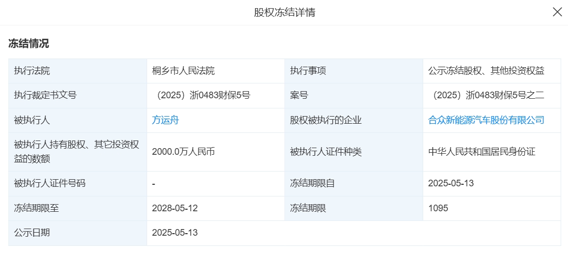Click the 被执行人持有股权、其它投资权益的数额 label
This screenshot has height=253, width=568.
coord(76,152)
